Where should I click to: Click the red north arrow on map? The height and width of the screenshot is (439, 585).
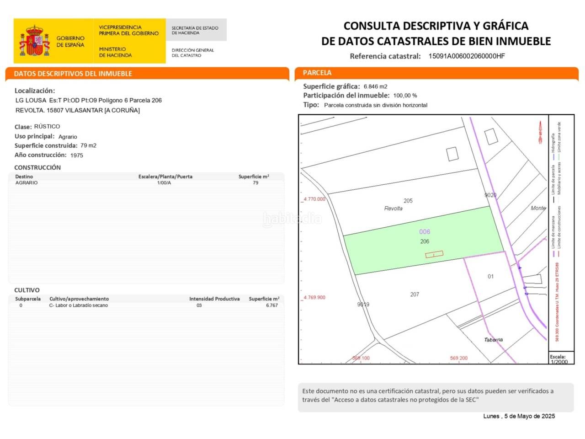point(540,132)
